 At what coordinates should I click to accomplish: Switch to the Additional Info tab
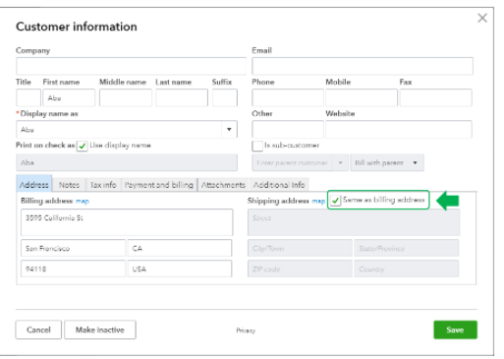[x=279, y=185]
